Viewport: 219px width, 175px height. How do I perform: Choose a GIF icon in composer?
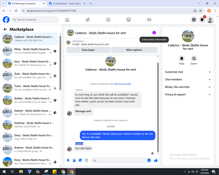click(x=87, y=161)
